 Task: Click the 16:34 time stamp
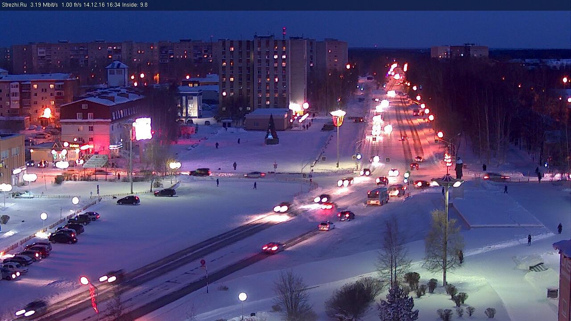(113, 5)
